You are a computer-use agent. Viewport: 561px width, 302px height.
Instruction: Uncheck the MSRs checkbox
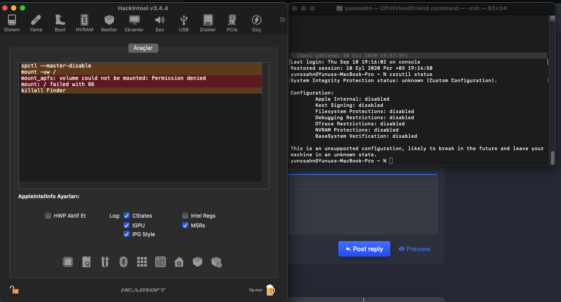pyautogui.click(x=185, y=225)
